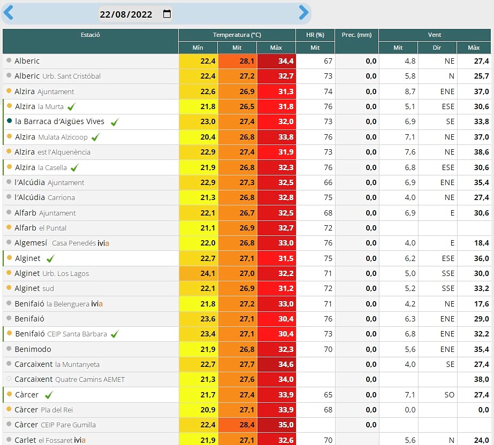The image size is (494, 445).
Task: Click orange dot of Alginet sud
Action: coord(9,288)
